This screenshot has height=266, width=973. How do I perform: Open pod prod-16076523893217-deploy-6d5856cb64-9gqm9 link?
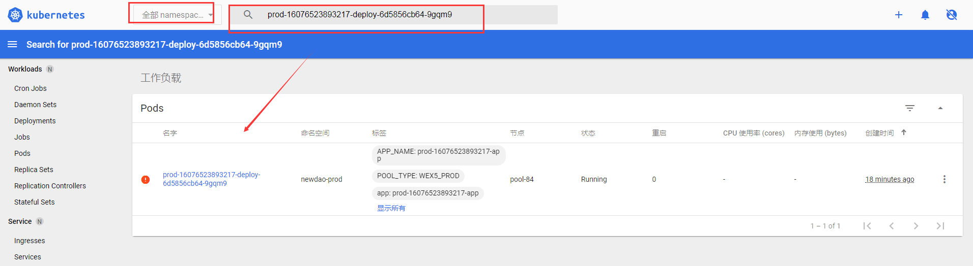click(212, 179)
